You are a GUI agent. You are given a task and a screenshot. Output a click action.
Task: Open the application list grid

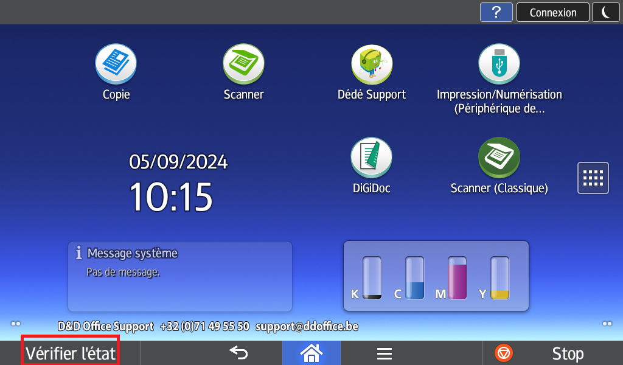(x=593, y=178)
